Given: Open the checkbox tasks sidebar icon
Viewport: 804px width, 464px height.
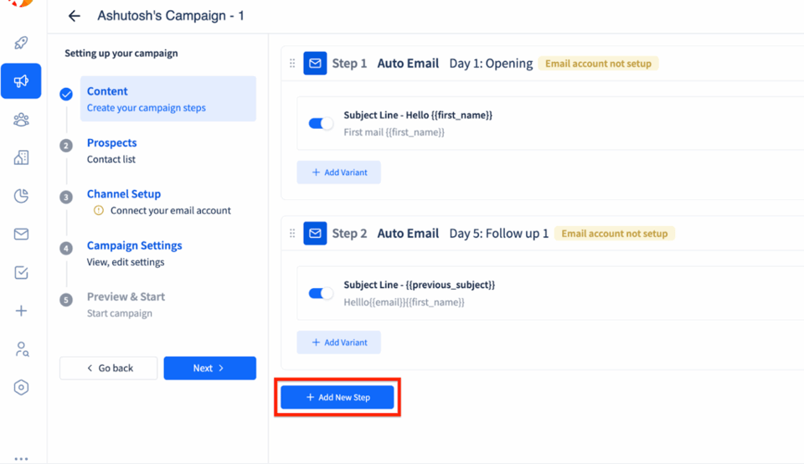Looking at the screenshot, I should (x=21, y=272).
